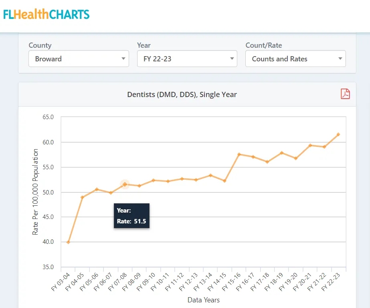This screenshot has height=308, width=370.
Task: Click the Year dropdown arrow
Action: [232, 59]
